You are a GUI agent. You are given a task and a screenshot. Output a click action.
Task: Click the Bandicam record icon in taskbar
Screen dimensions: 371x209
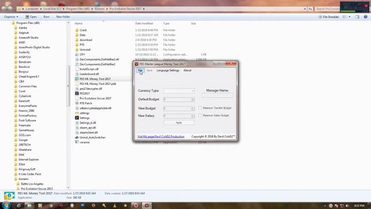pos(136,206)
